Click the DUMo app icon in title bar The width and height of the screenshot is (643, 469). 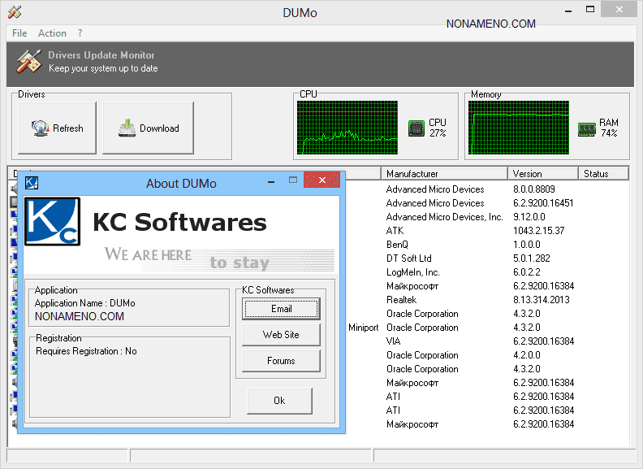pos(15,12)
